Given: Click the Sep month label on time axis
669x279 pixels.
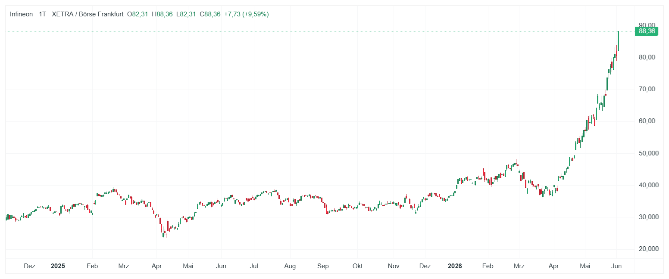Looking at the screenshot, I should point(323,266).
